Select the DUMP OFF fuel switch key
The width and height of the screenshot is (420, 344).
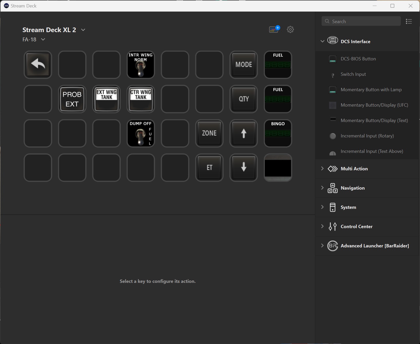(x=141, y=133)
